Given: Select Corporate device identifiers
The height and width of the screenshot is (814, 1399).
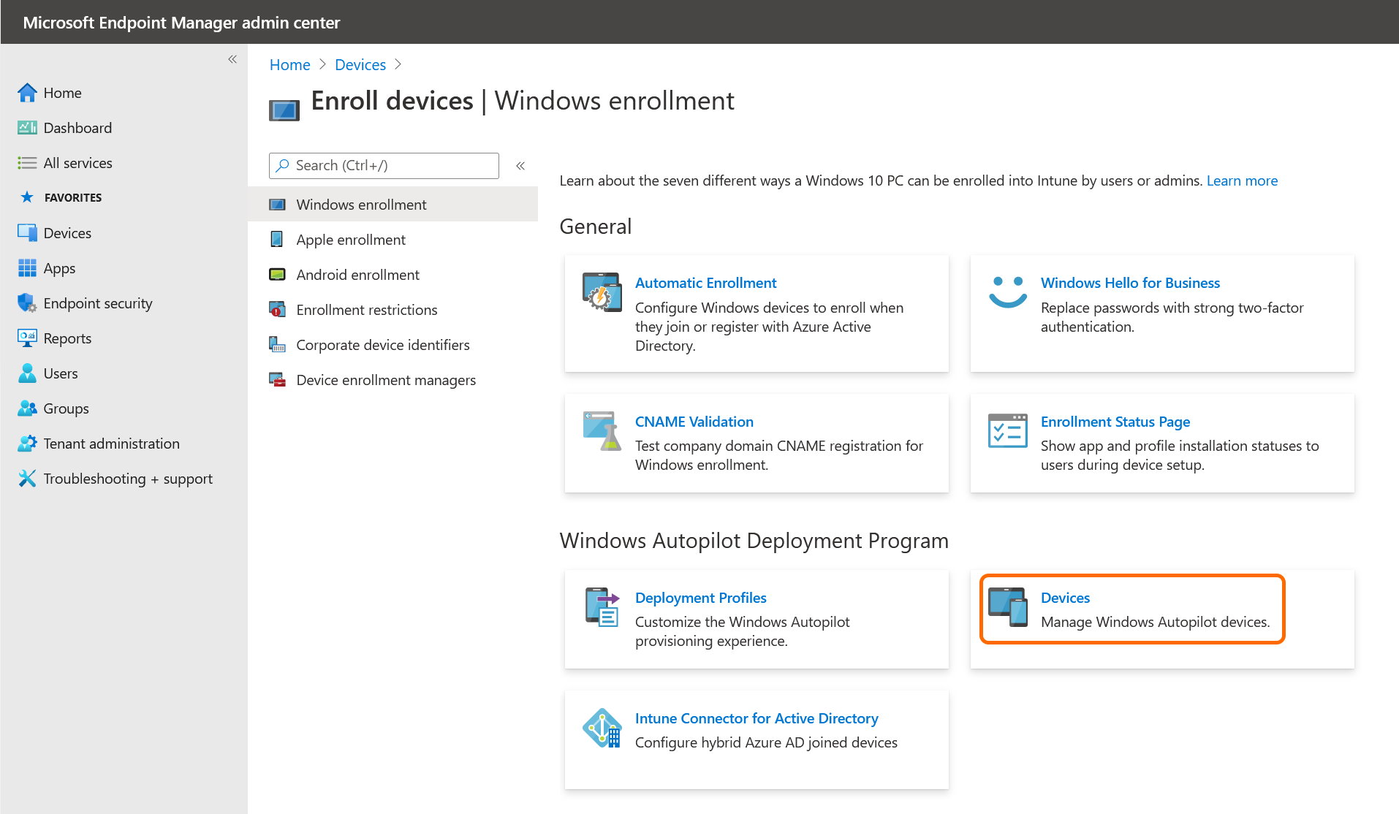Looking at the screenshot, I should (382, 345).
